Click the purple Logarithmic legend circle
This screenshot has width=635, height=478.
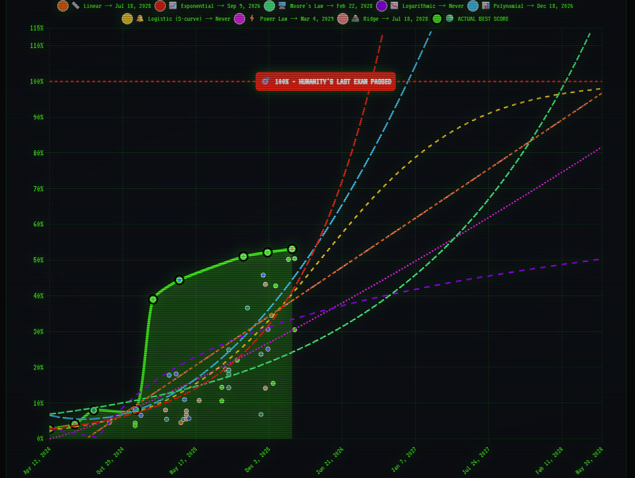(x=381, y=6)
